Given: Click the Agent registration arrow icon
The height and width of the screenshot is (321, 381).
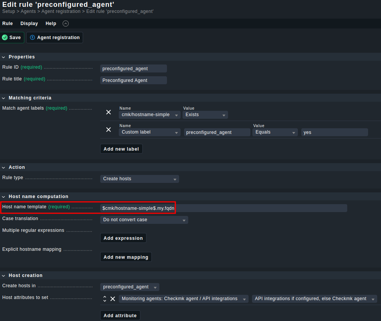Looking at the screenshot, I should [32, 38].
